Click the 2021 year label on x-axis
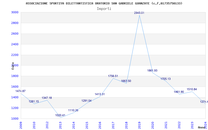Viewport: 208px width, 130px height. point(166,125)
